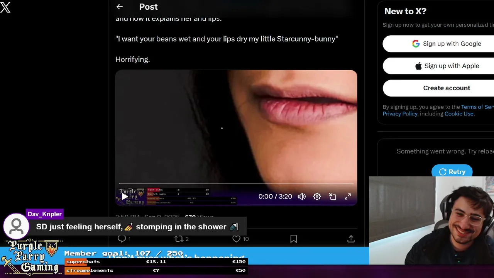The image size is (494, 278).
Task: Click the Purple Parry Gaming logo
Action: [x=32, y=257]
